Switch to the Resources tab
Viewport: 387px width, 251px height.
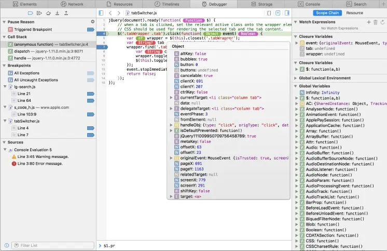119,4
